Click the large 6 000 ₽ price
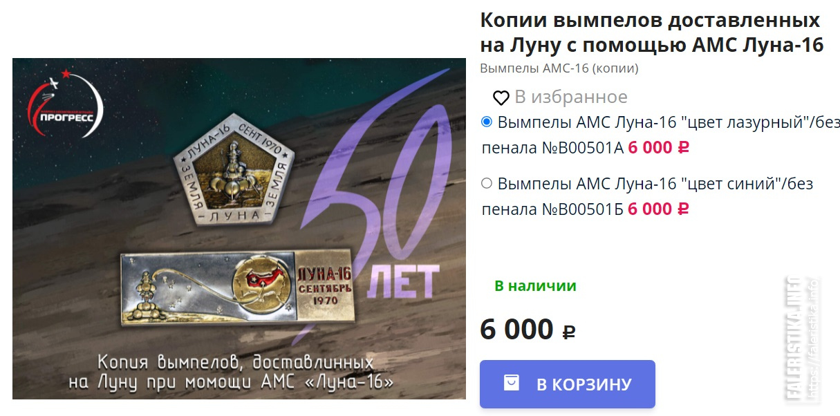Image resolution: width=840 pixels, height=416 pixels. (x=528, y=330)
